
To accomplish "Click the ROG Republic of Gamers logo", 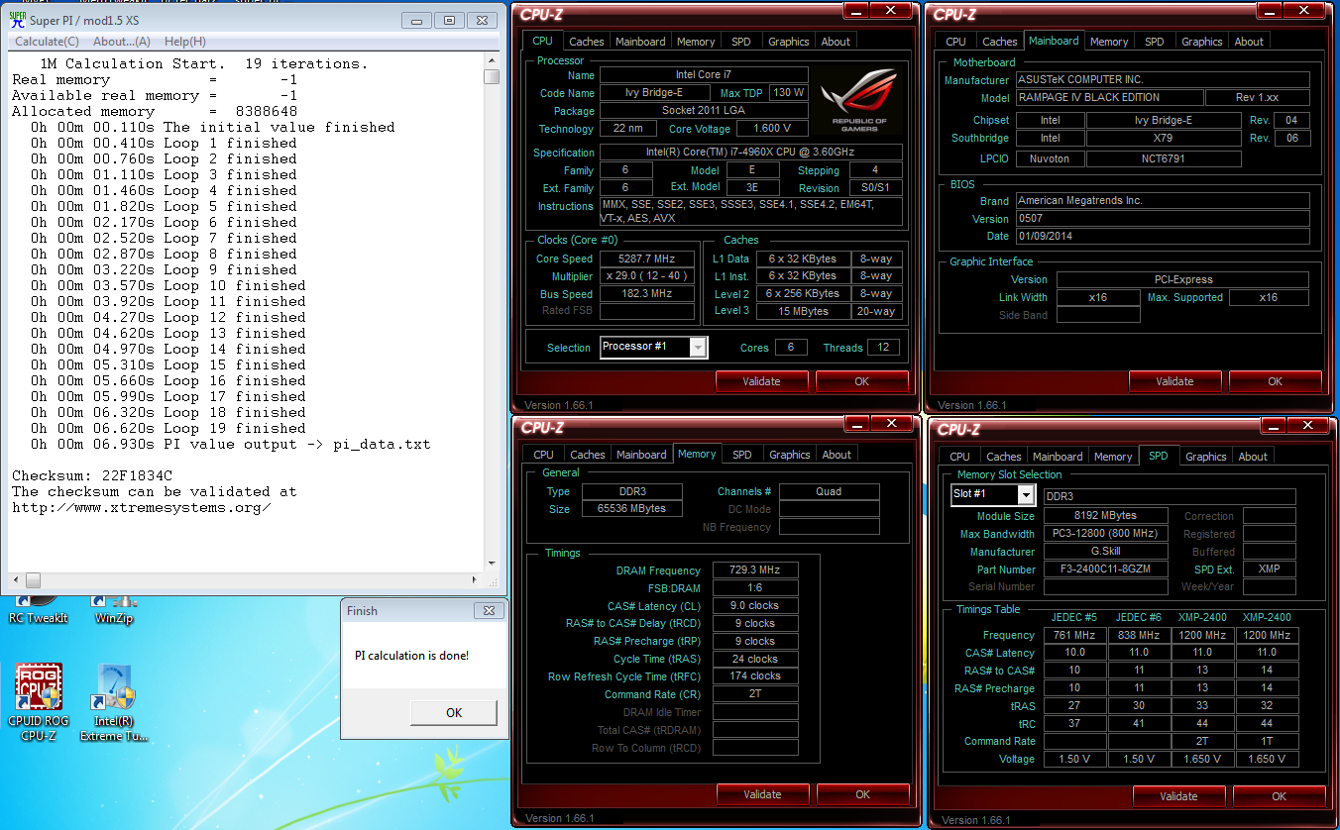I will 858,100.
